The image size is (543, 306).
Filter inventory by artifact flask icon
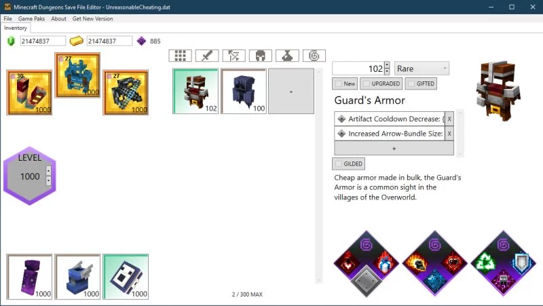[x=287, y=56]
